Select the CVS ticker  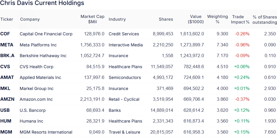coord(5,67)
